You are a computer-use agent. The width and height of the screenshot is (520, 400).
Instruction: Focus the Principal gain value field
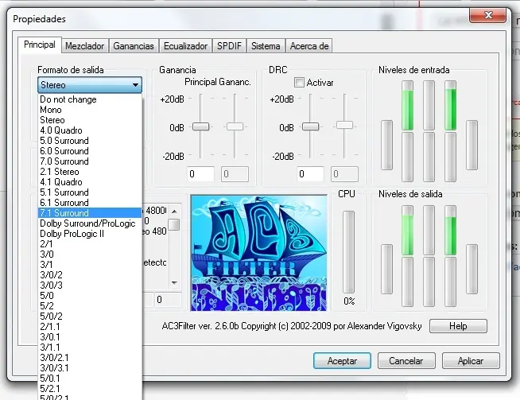point(200,174)
